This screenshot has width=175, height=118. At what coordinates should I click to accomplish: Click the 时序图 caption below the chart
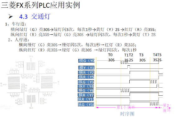[127, 114]
